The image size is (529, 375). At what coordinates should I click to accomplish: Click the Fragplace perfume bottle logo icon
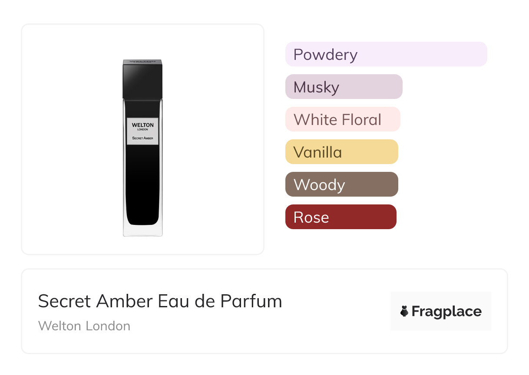(x=404, y=311)
